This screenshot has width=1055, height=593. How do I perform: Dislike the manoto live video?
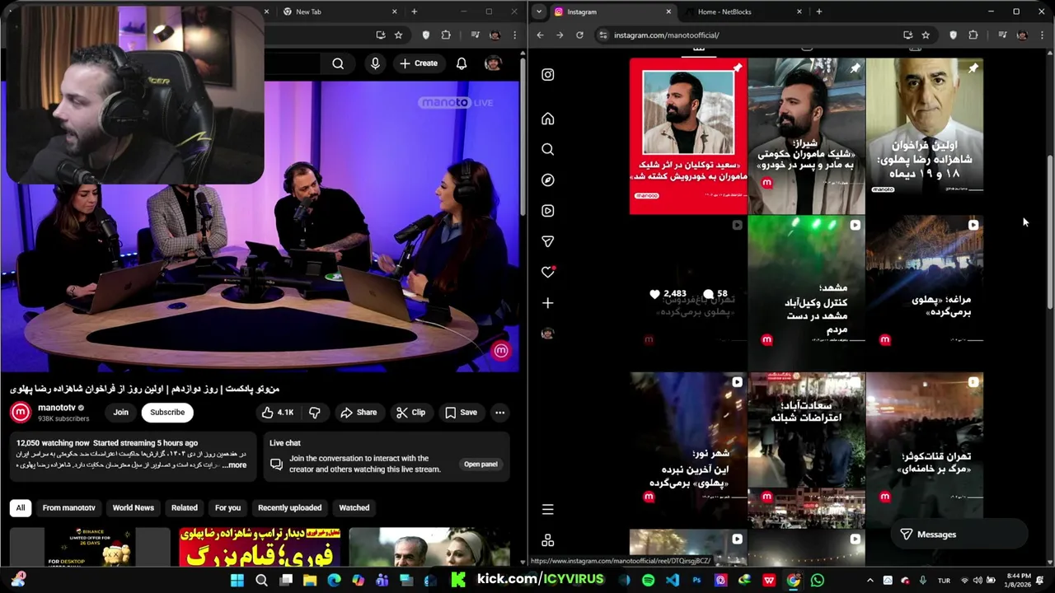coord(314,413)
